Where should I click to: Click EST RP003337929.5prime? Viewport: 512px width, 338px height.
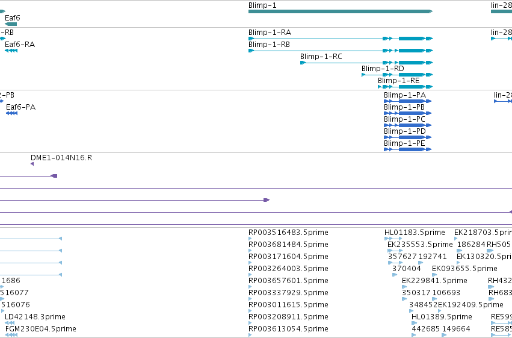(288, 293)
